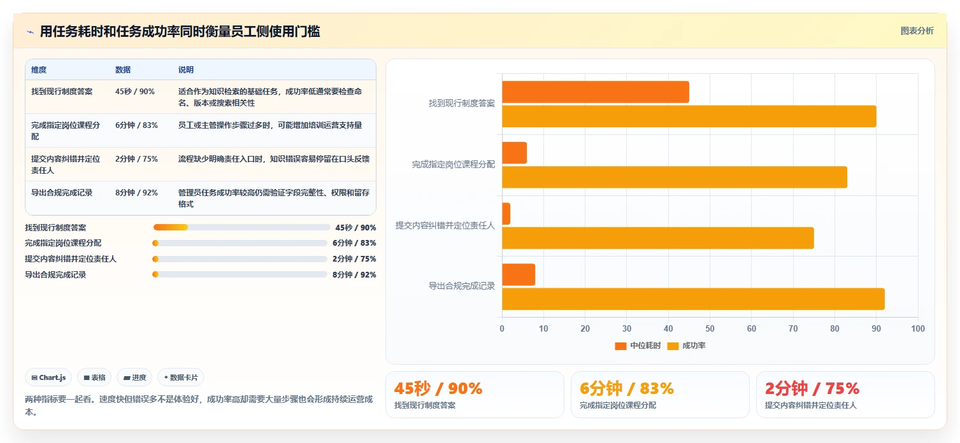Click 找到现行制度答案 中位耗时 bar in chart
The height and width of the screenshot is (443, 960).
tap(596, 92)
